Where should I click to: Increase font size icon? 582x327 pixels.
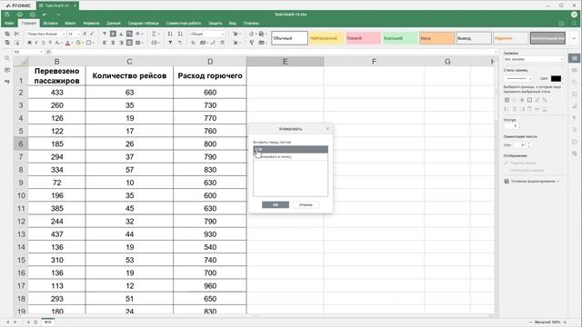click(x=85, y=34)
